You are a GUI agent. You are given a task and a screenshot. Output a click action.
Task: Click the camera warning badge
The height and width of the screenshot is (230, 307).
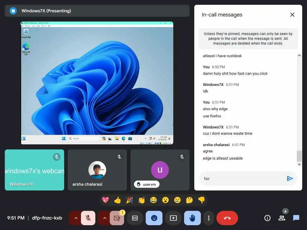click(x=122, y=212)
